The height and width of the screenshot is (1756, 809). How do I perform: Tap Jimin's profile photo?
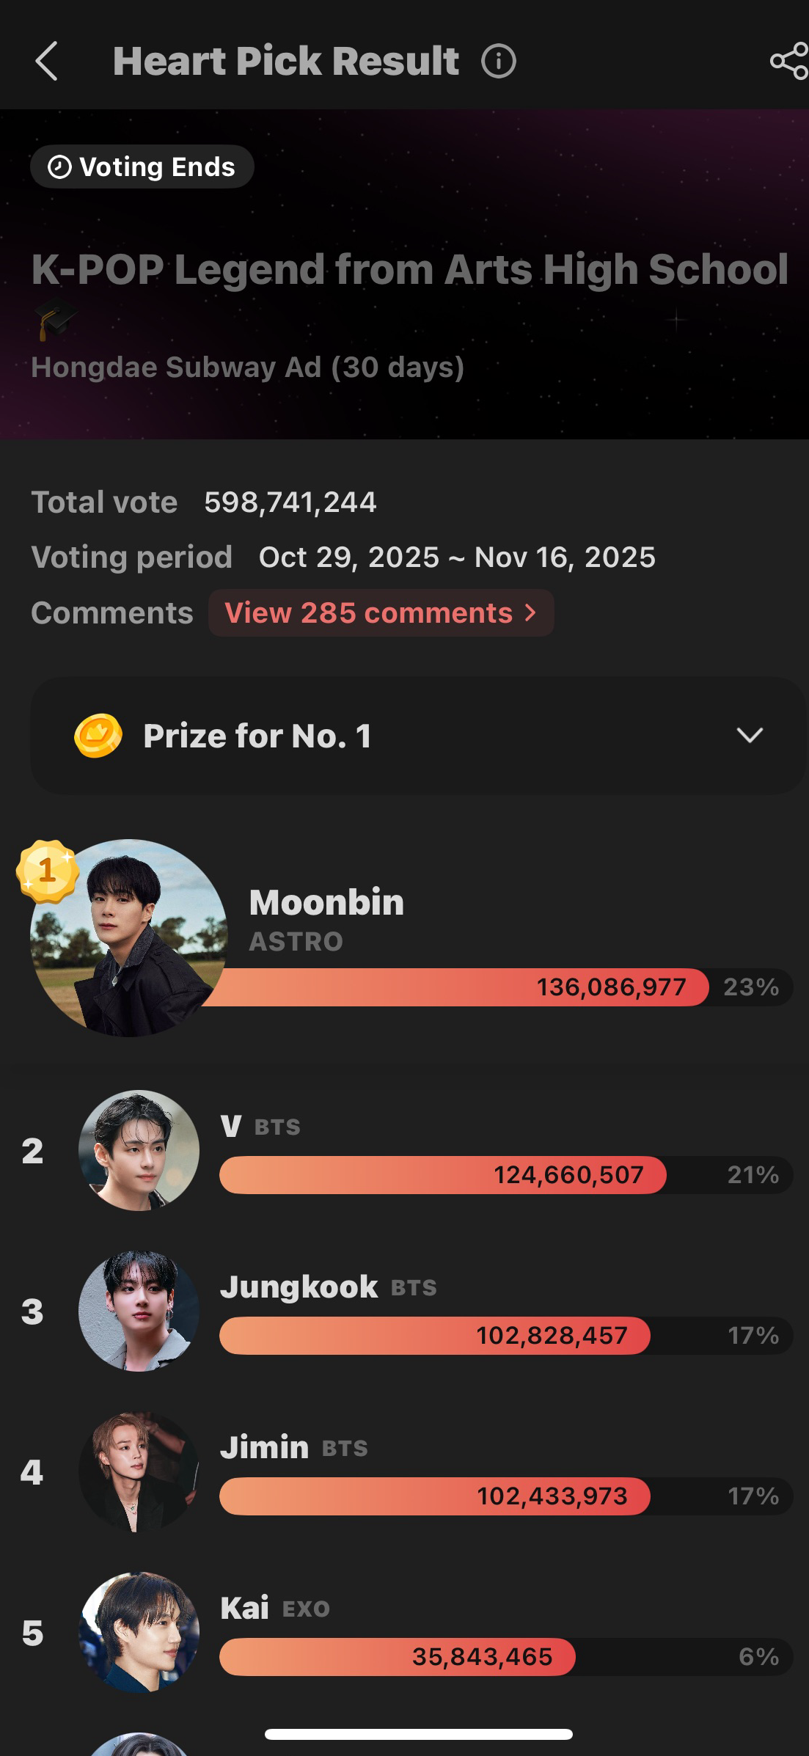click(139, 1471)
